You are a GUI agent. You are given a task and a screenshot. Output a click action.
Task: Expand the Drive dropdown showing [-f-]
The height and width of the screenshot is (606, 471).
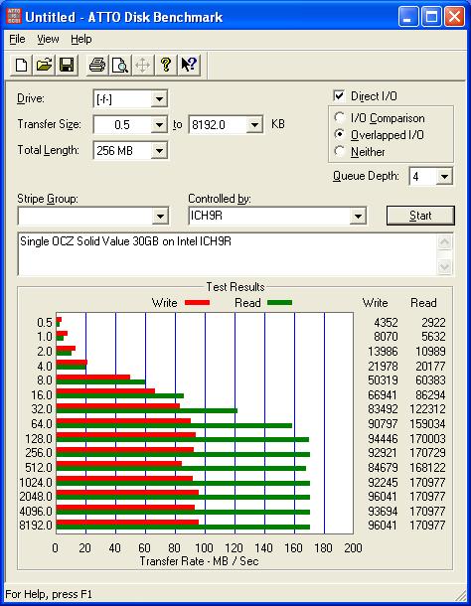pyautogui.click(x=159, y=99)
